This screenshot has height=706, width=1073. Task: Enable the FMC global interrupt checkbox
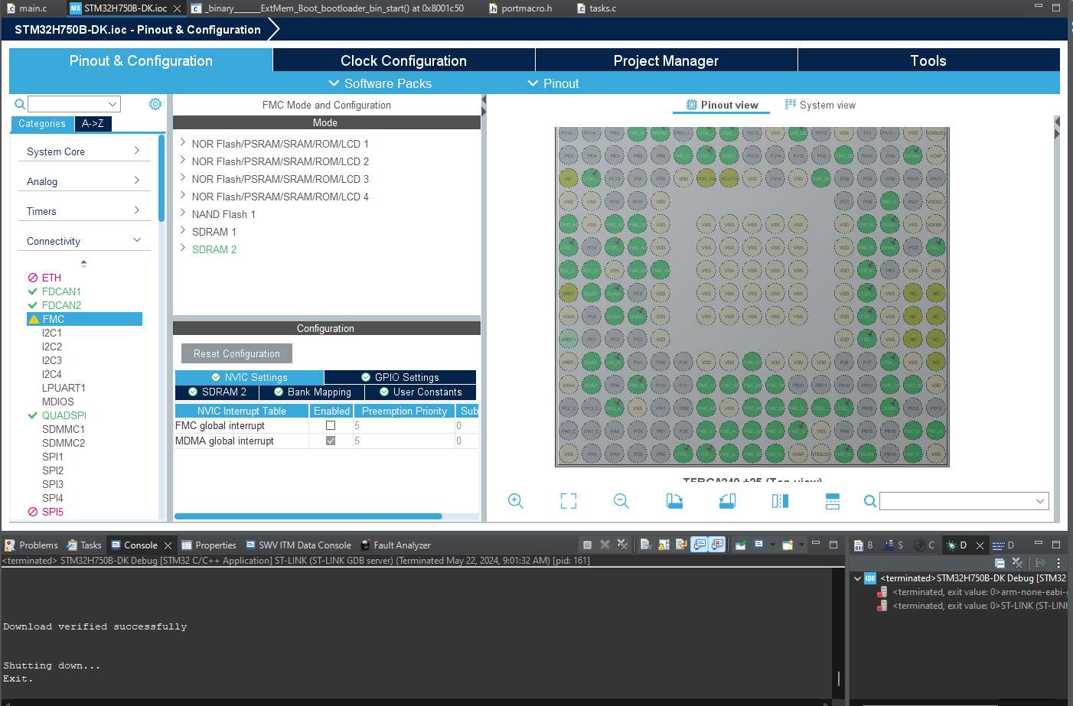[331, 425]
